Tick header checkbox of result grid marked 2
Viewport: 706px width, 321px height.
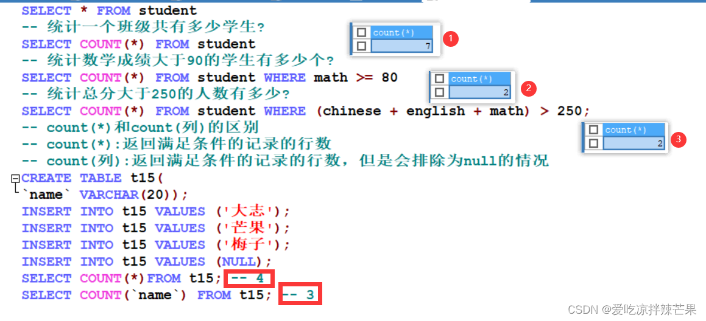[439, 79]
